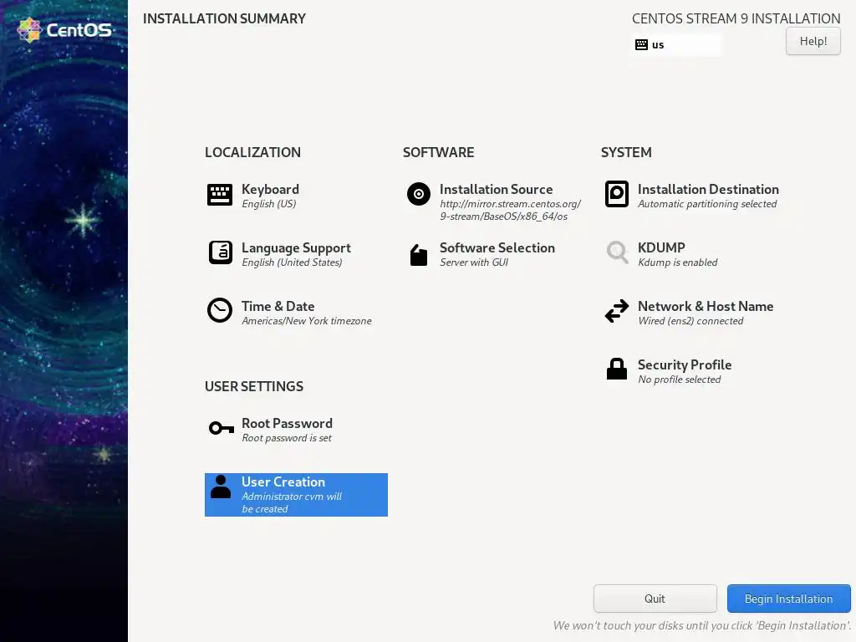This screenshot has width=856, height=642.
Task: Click the Software Selection package icon
Action: pyautogui.click(x=419, y=254)
